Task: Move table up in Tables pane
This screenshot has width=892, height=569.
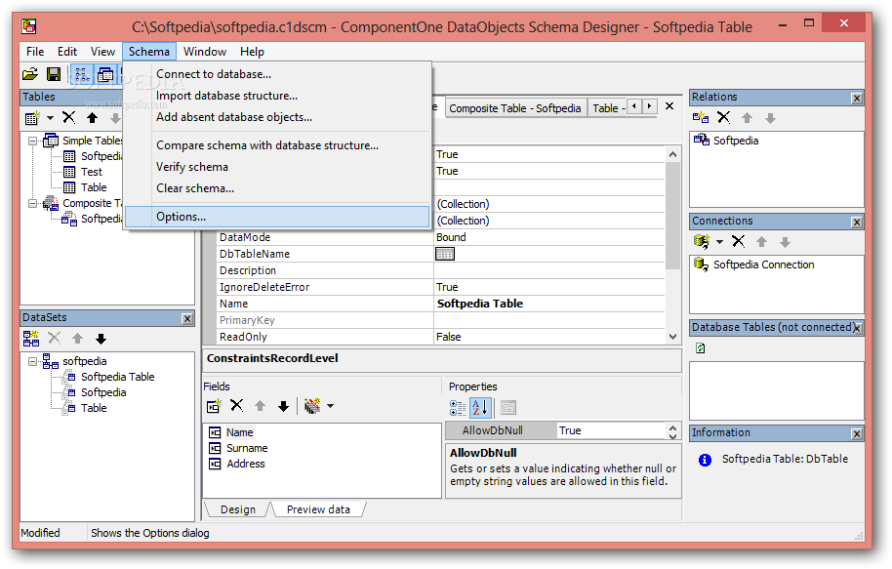Action: pyautogui.click(x=92, y=118)
